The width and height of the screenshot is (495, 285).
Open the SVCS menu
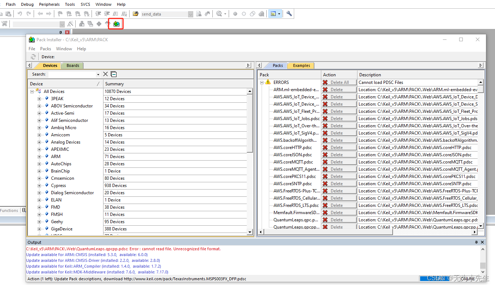(85, 4)
